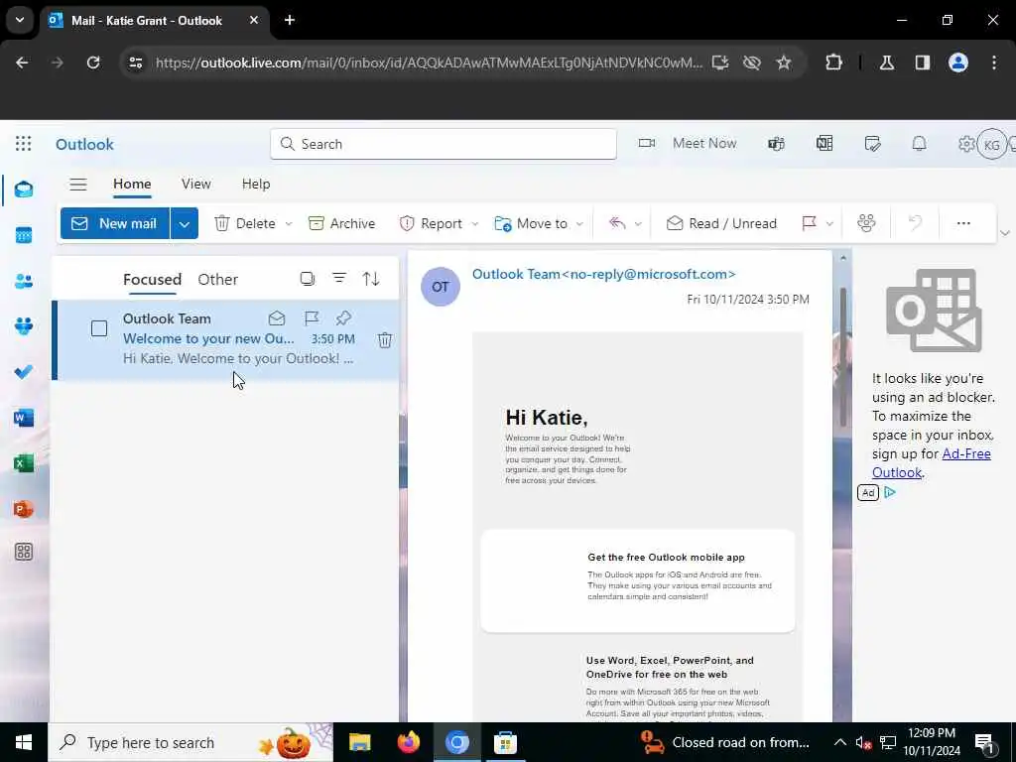1016x762 pixels.
Task: Click the Meet Now camera button
Action: 689,143
